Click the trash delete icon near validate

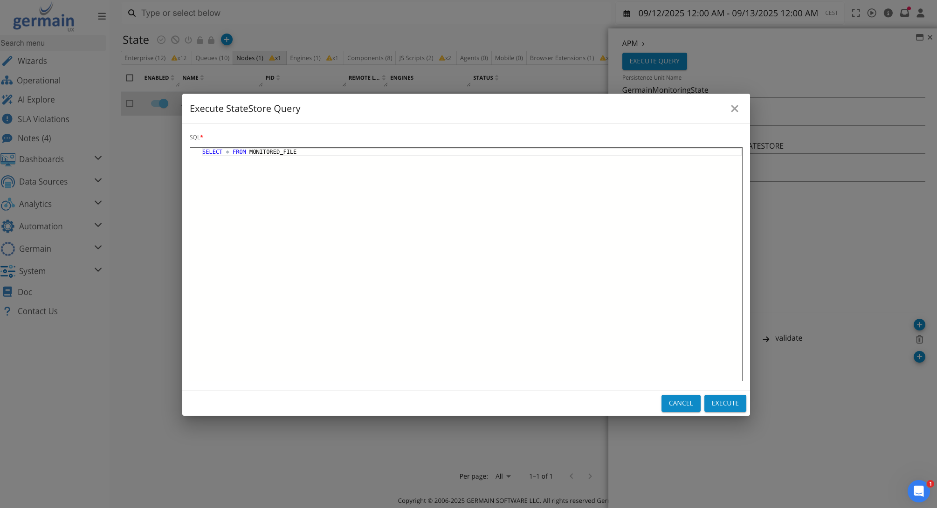coord(919,340)
